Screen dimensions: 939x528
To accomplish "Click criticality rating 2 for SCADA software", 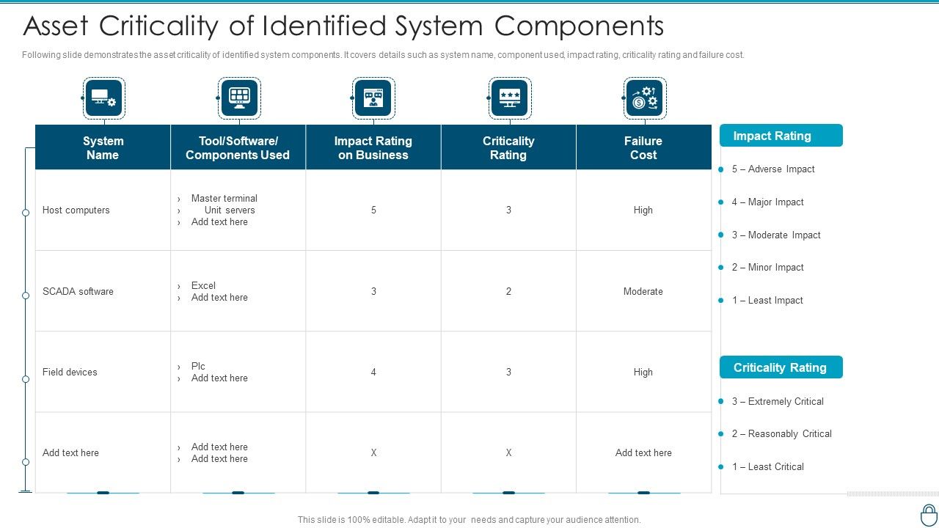I will pyautogui.click(x=508, y=291).
